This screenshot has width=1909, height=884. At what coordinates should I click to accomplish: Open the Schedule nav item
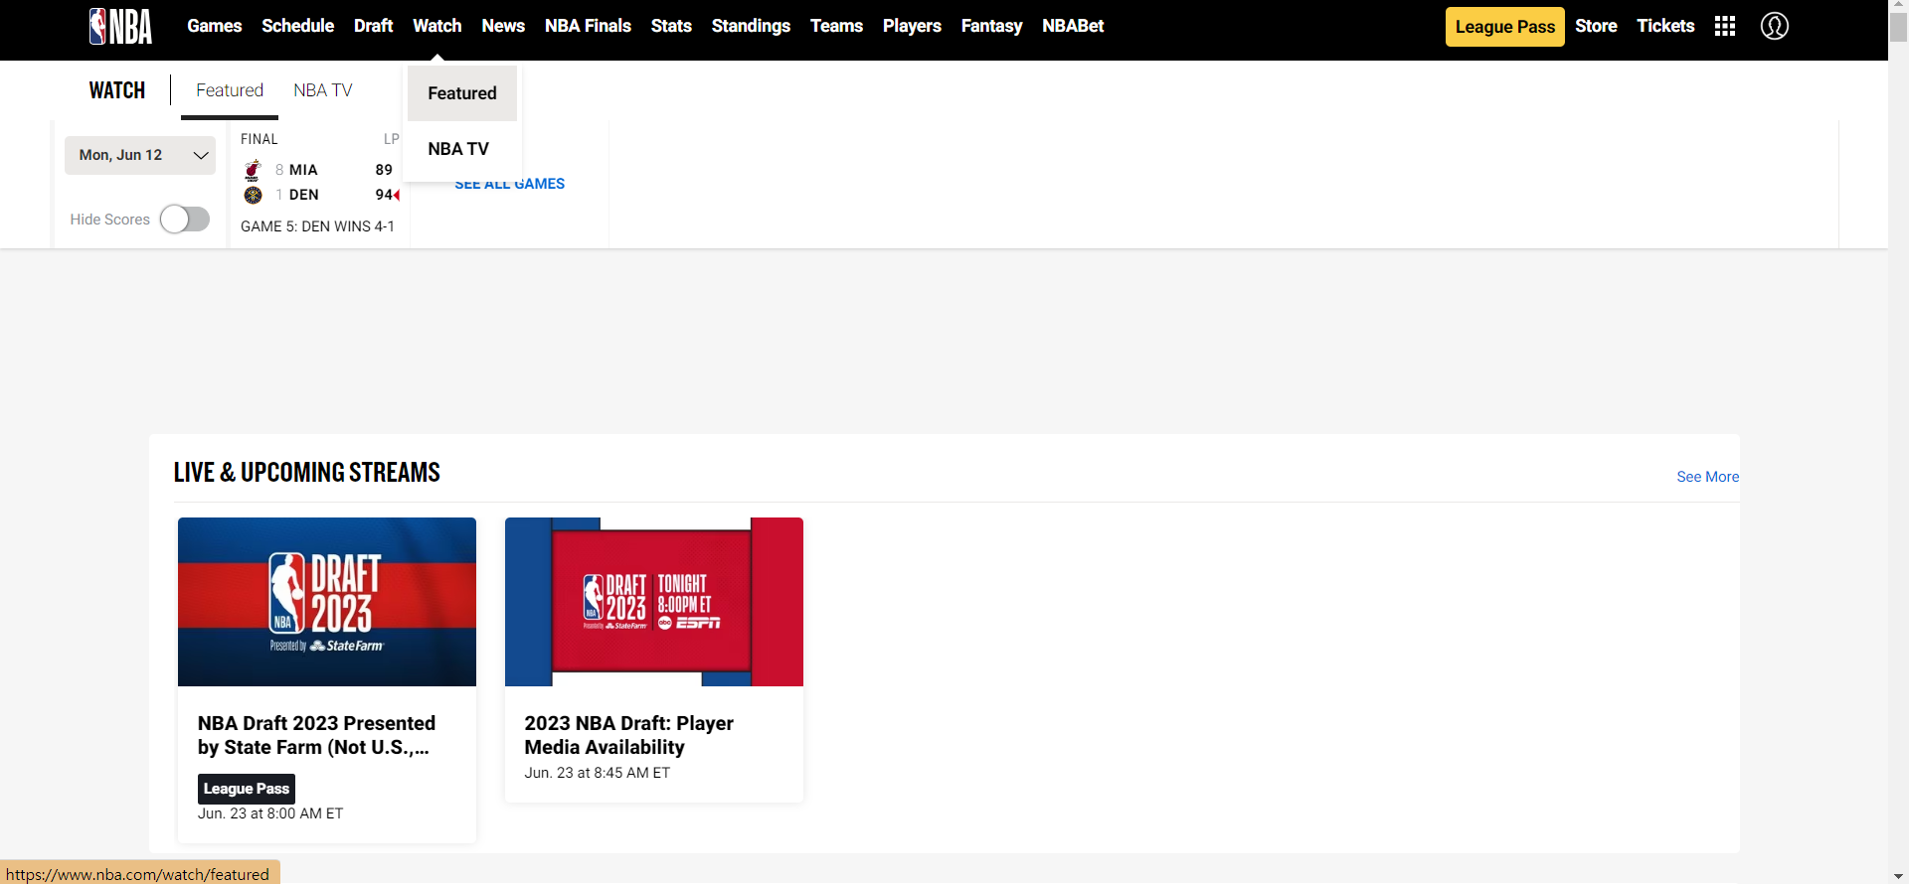(298, 26)
